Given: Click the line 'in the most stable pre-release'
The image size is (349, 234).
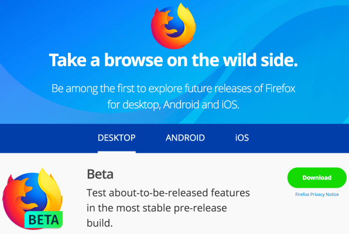Looking at the screenshot, I should 157,208.
